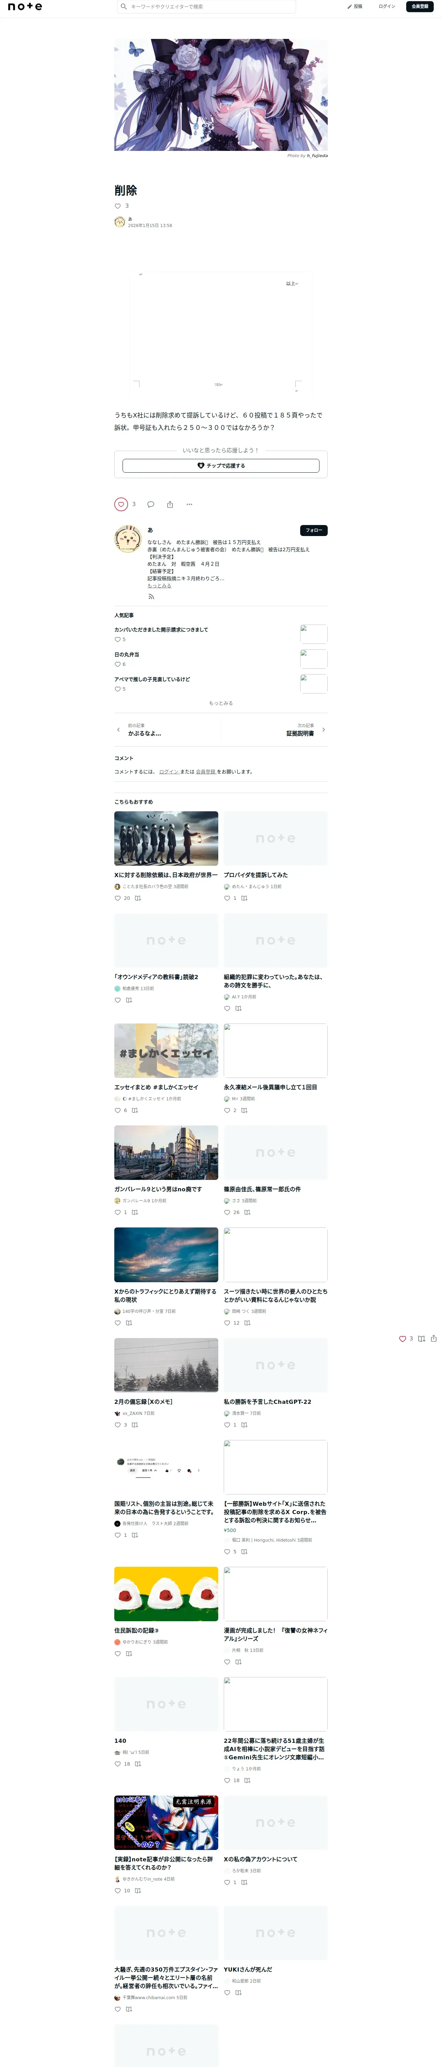Viewport: 442px width, 2067px height.
Task: Like article 国賠リスト、個別の主旨は別途
Action: point(118,1535)
